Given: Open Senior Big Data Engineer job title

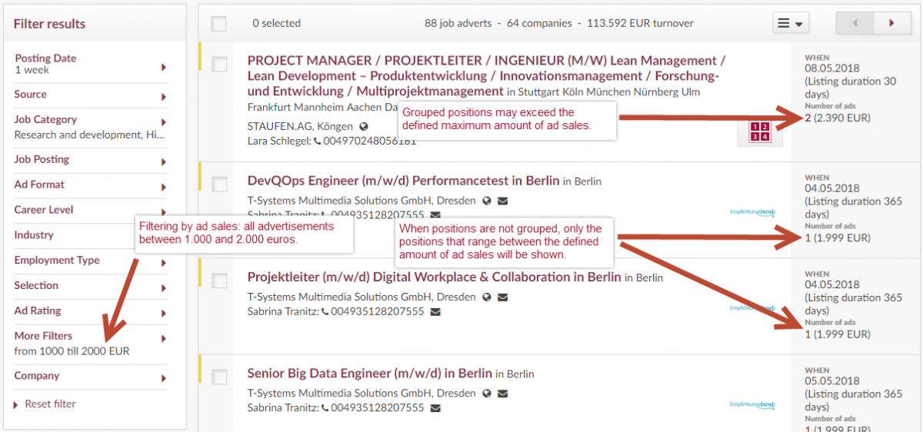Looking at the screenshot, I should [x=369, y=374].
